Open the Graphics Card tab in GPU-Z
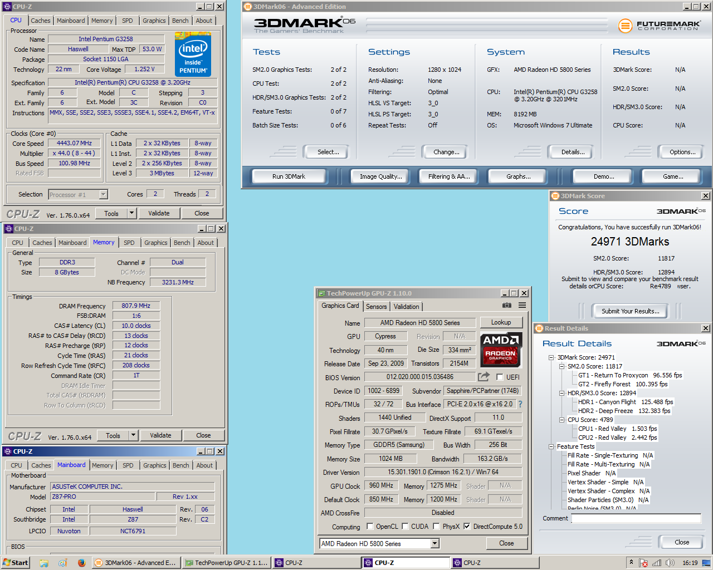The image size is (713, 570). point(340,306)
